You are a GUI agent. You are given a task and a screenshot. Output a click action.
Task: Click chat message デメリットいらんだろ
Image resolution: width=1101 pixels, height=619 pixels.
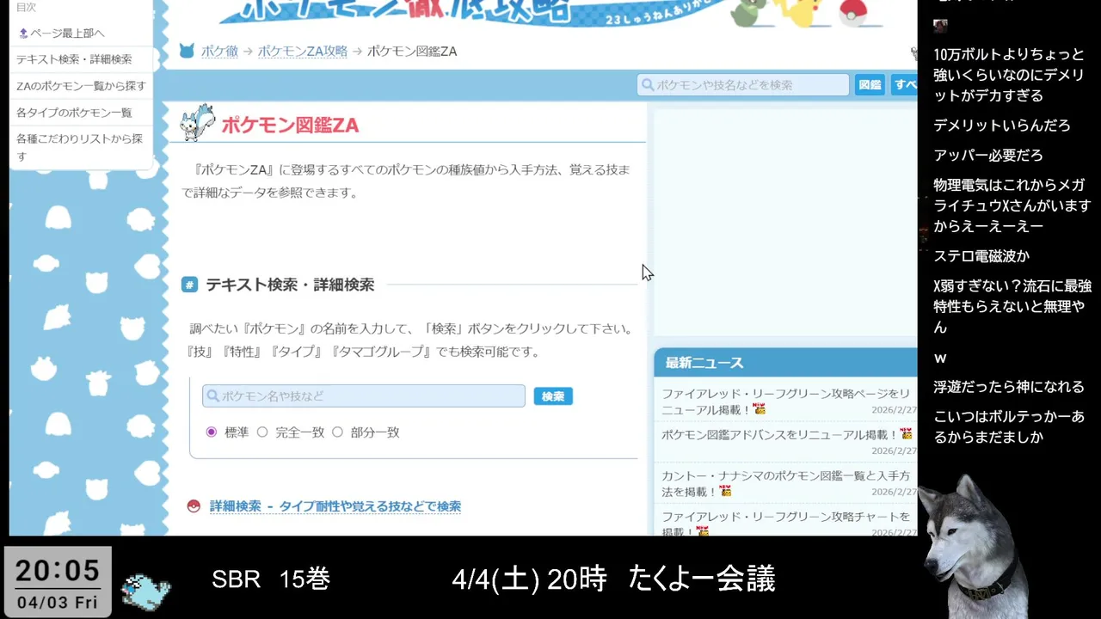click(x=1002, y=126)
